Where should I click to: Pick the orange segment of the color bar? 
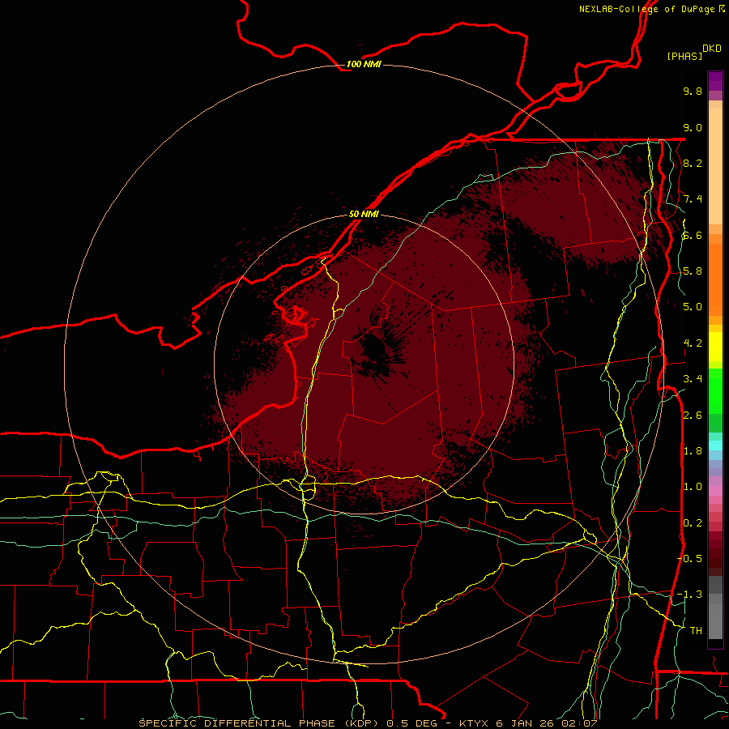tap(715, 279)
